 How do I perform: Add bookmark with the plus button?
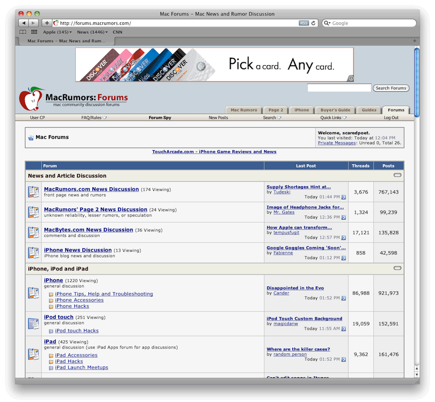pyautogui.click(x=47, y=23)
